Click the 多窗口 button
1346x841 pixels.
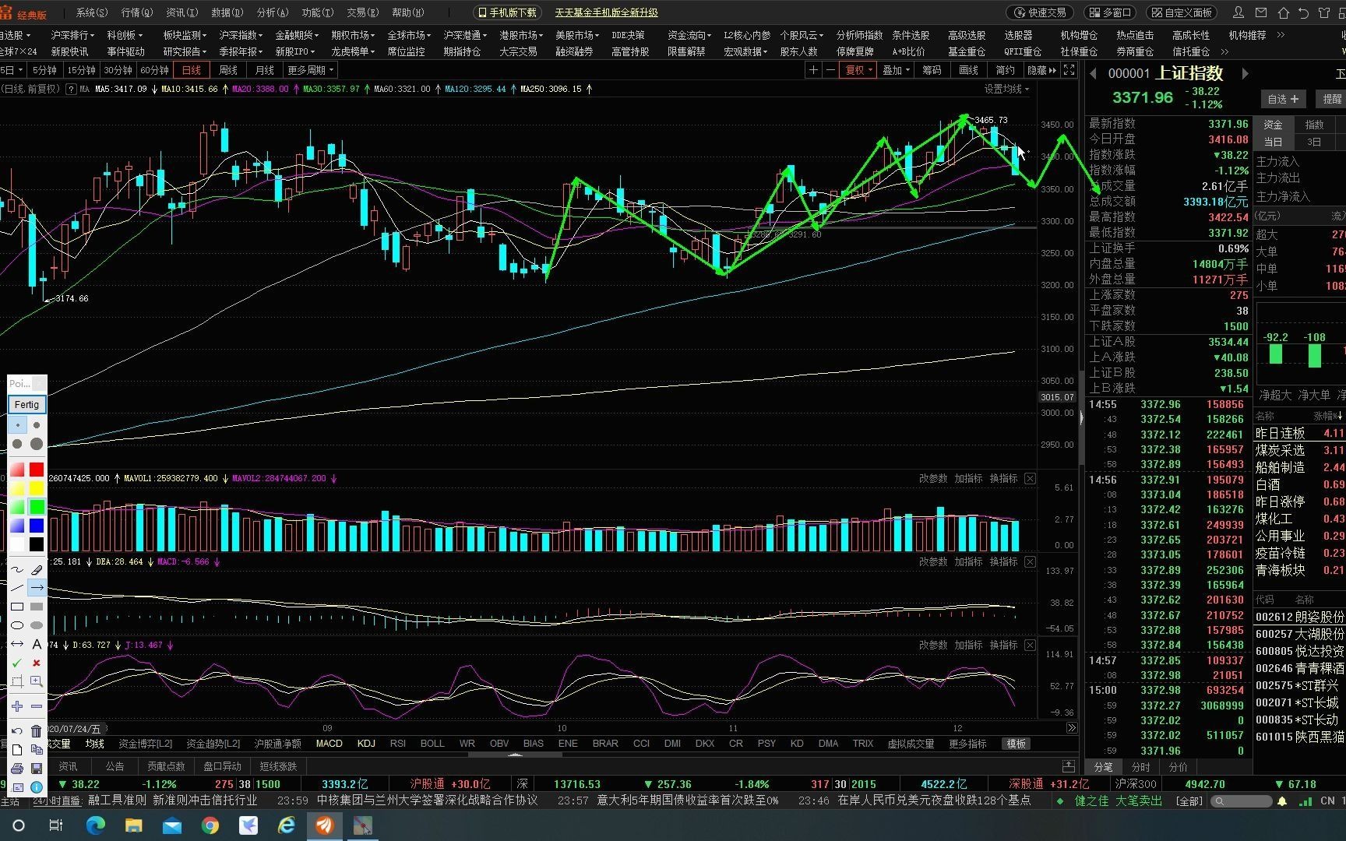1110,12
